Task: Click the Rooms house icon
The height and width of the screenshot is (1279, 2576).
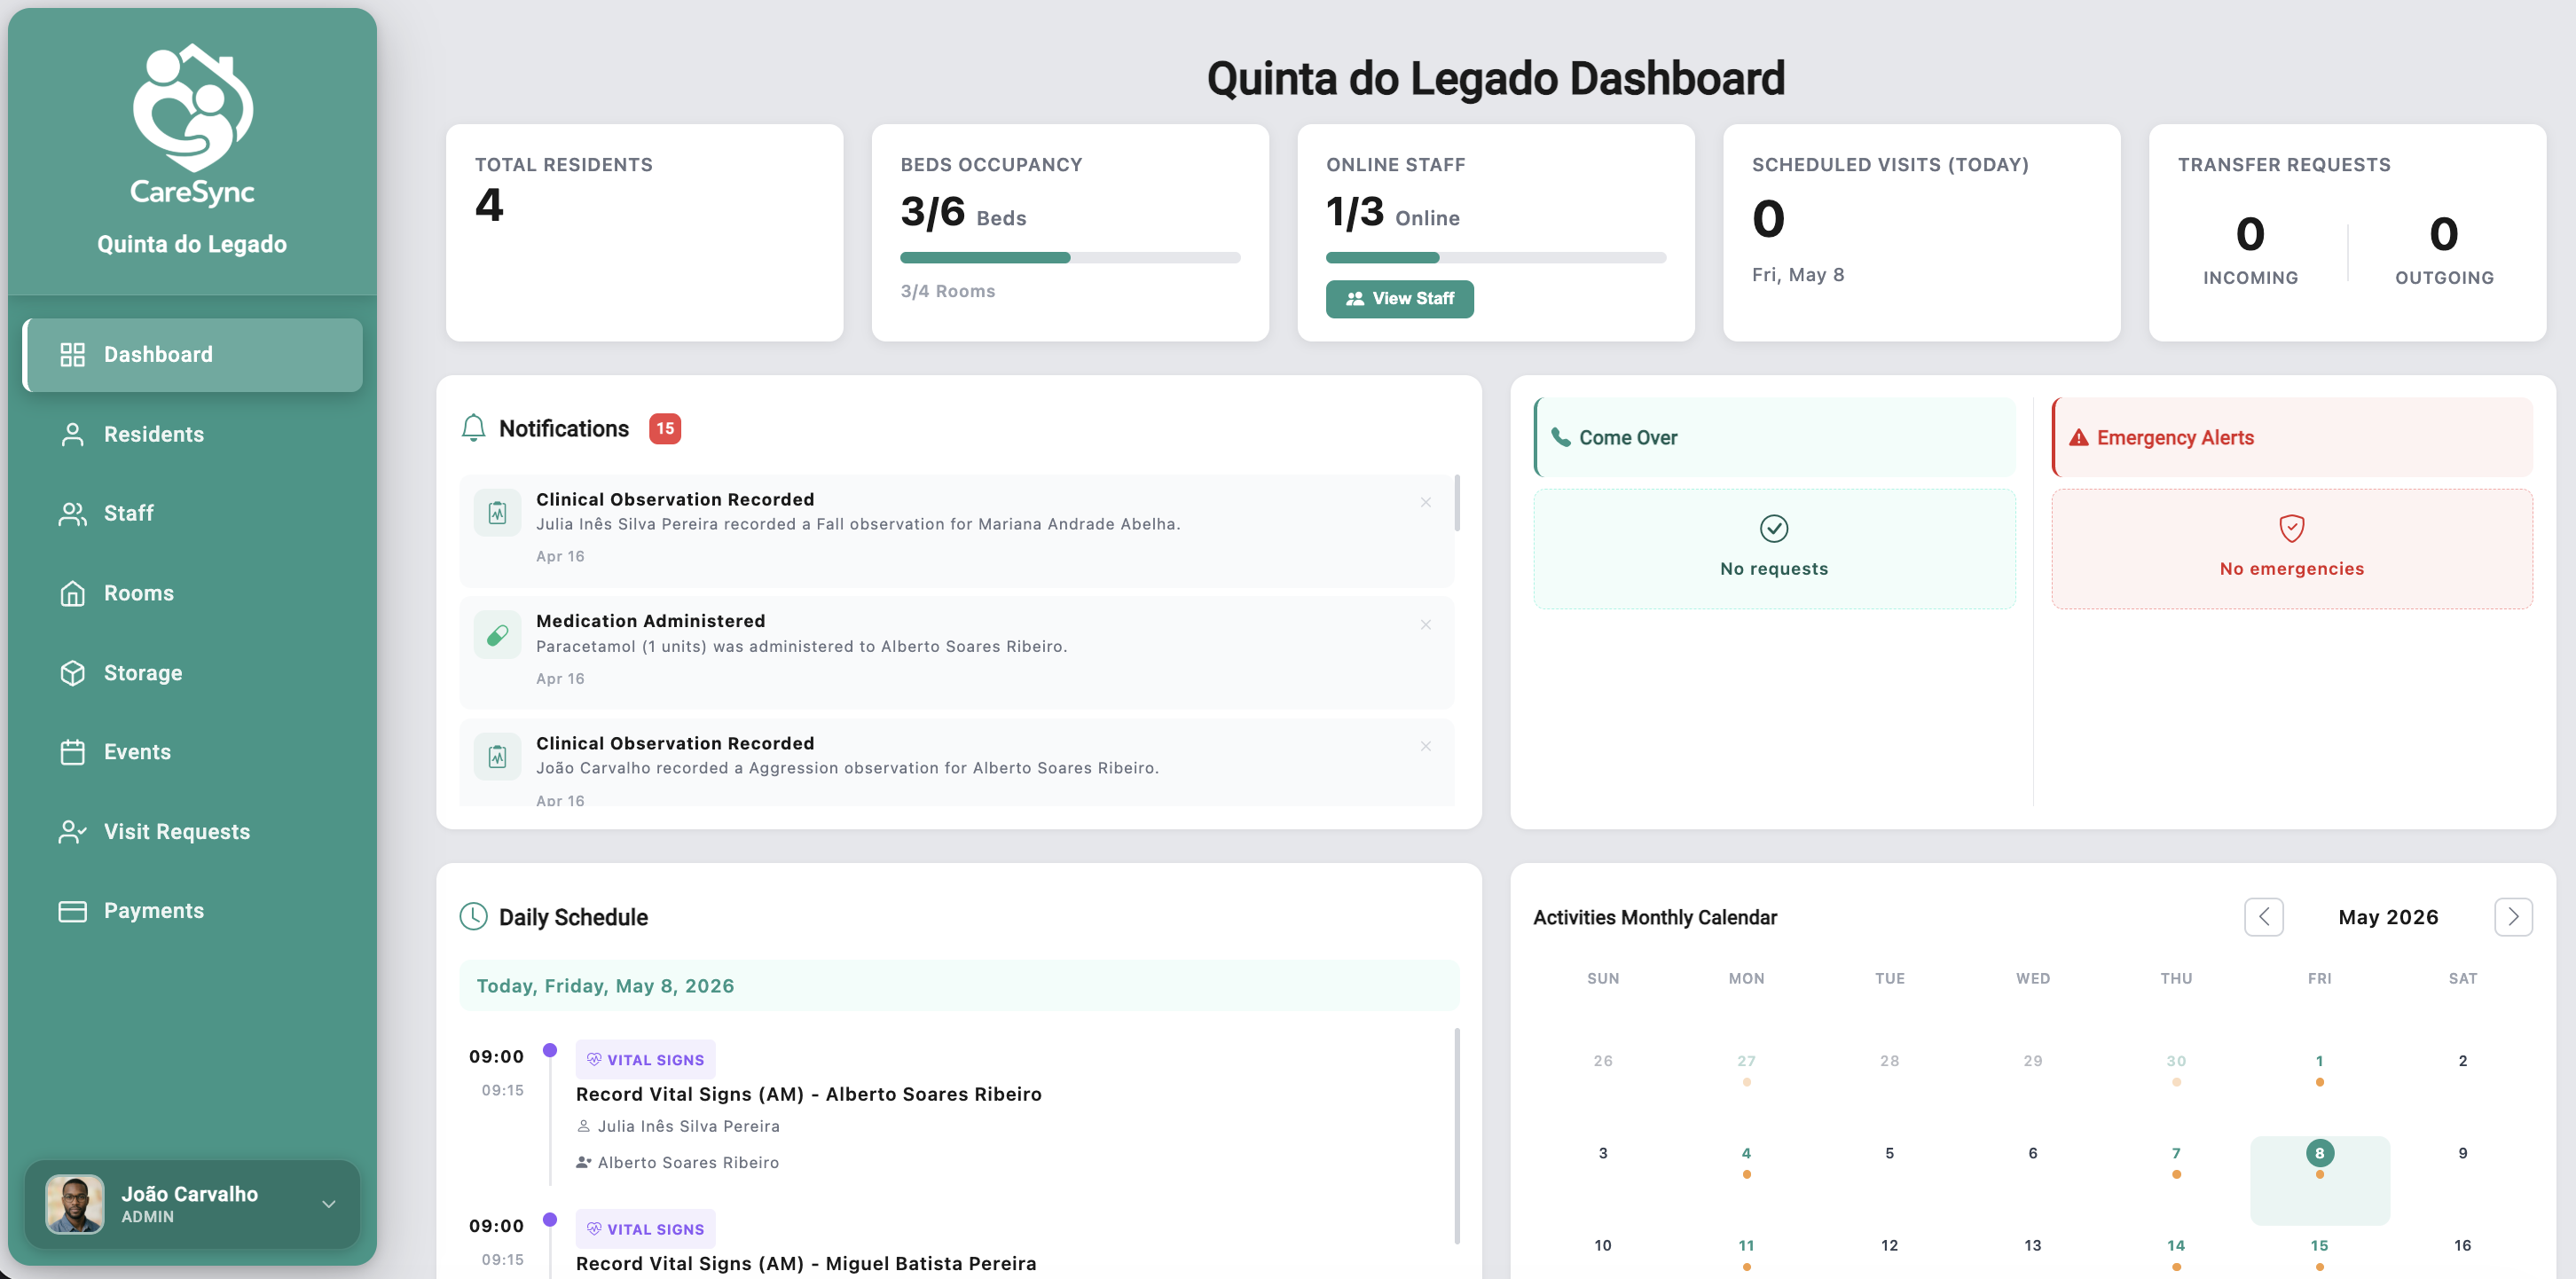Action: click(72, 593)
